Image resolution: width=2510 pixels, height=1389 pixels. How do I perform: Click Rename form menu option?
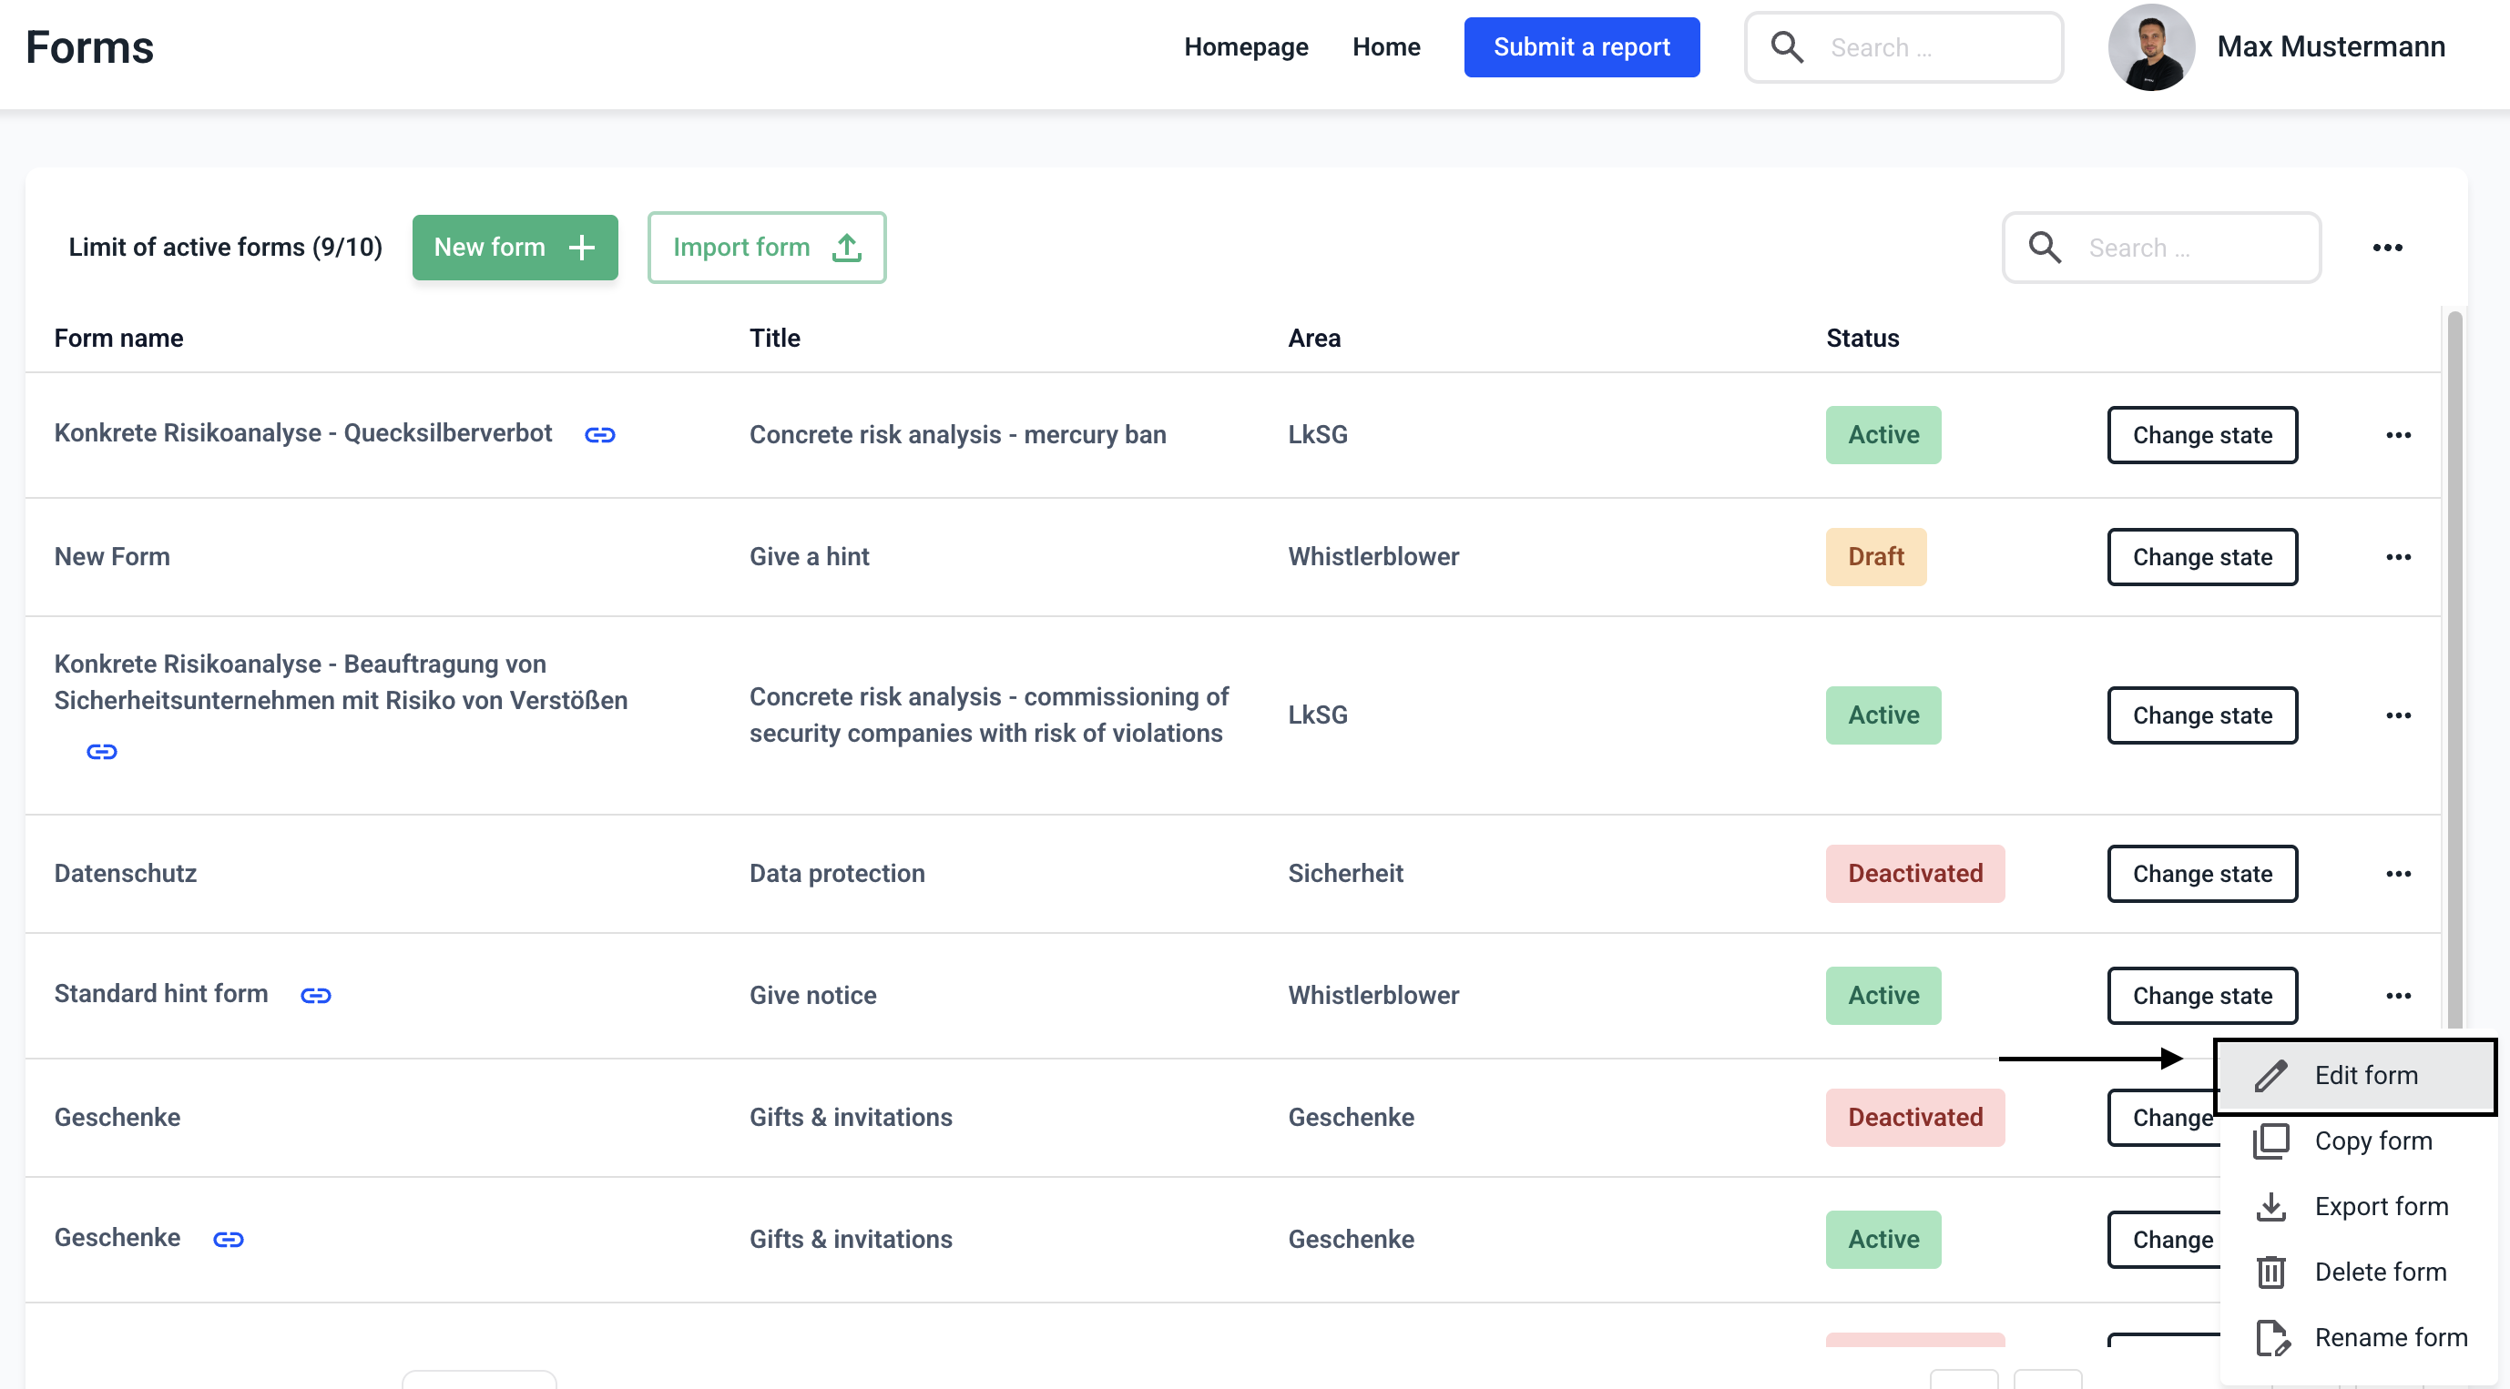[2389, 1337]
